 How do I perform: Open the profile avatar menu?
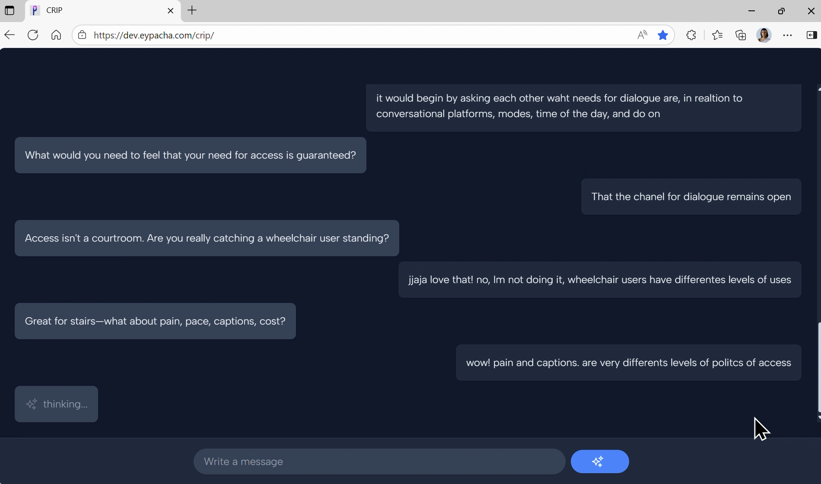point(765,35)
